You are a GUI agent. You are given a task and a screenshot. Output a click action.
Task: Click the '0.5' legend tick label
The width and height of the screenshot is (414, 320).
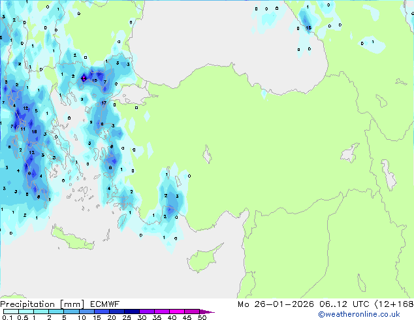pos(23,317)
